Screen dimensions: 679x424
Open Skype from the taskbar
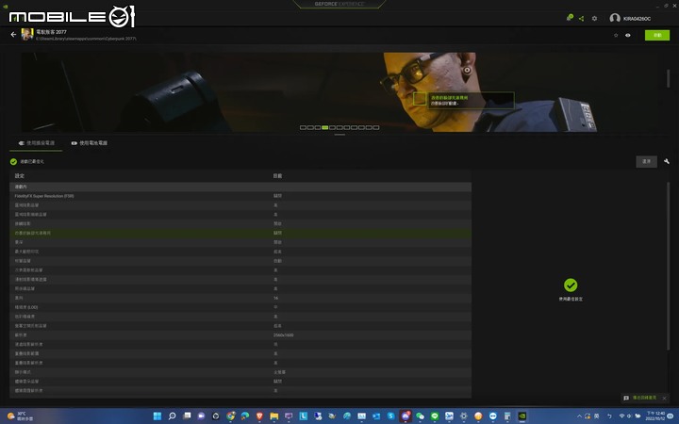pyautogui.click(x=391, y=416)
